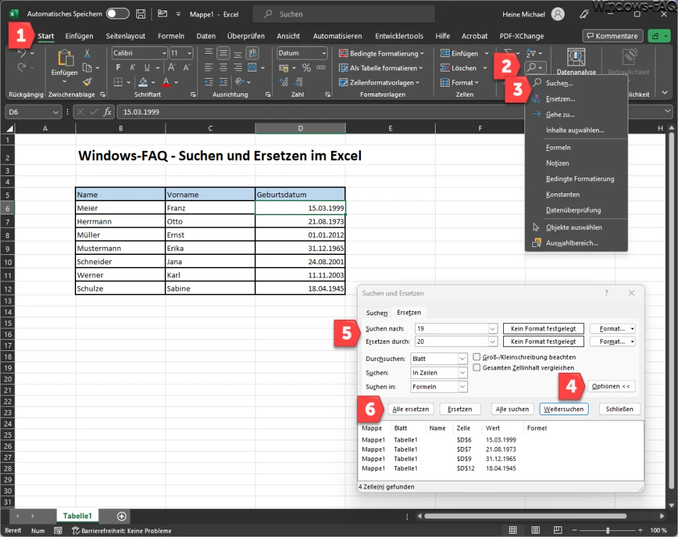
Task: Apply Percent style format
Action: (307, 68)
